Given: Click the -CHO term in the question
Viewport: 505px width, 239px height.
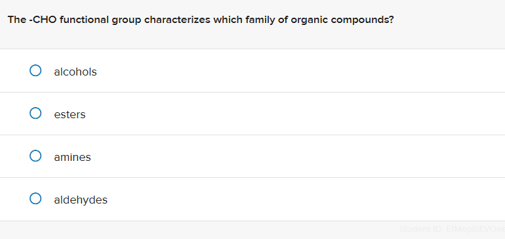Looking at the screenshot, I should (43, 20).
